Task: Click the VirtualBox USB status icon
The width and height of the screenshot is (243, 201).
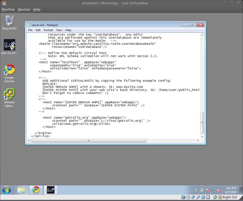Action: (x=198, y=197)
